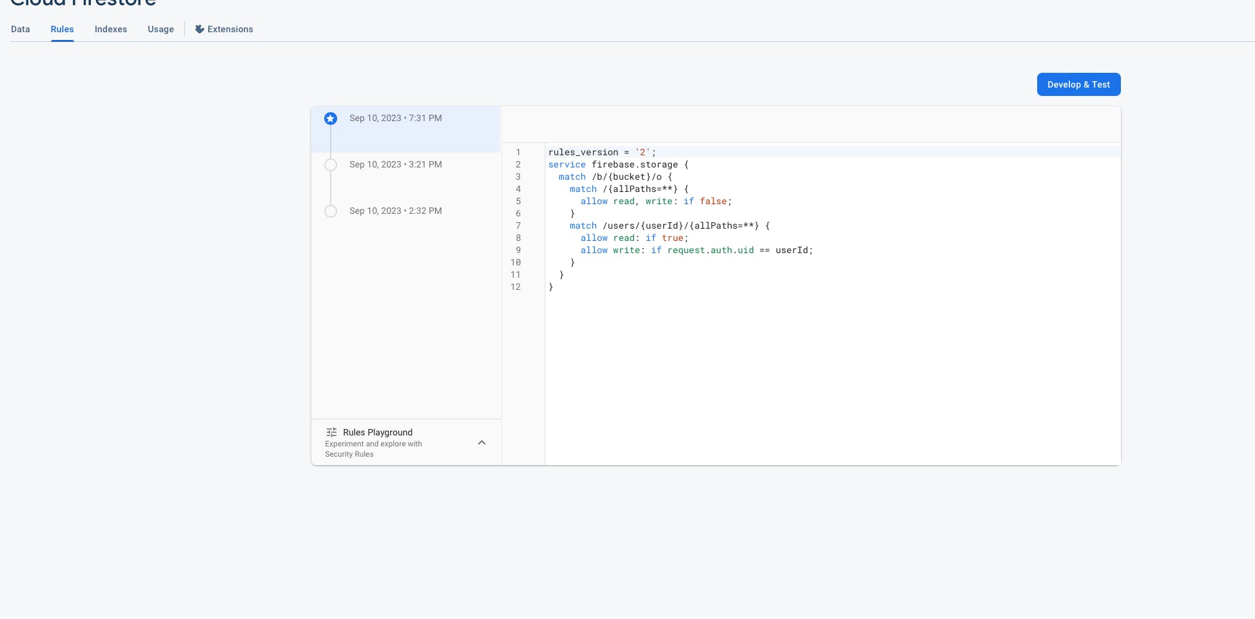The width and height of the screenshot is (1255, 619).
Task: Click the match /{allPaths=**} code line
Action: tap(629, 189)
